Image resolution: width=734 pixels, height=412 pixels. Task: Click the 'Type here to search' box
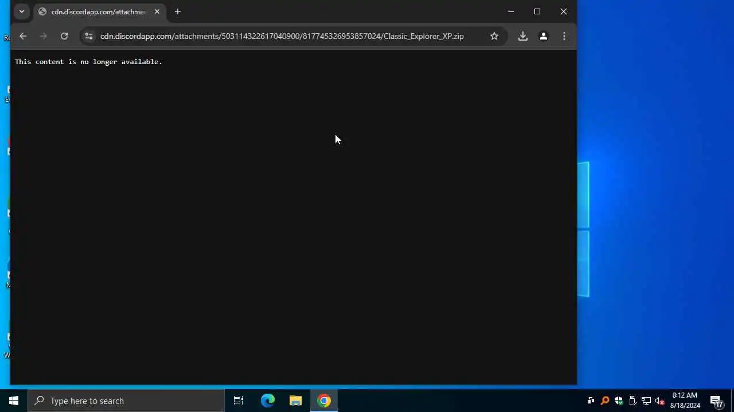pos(126,401)
